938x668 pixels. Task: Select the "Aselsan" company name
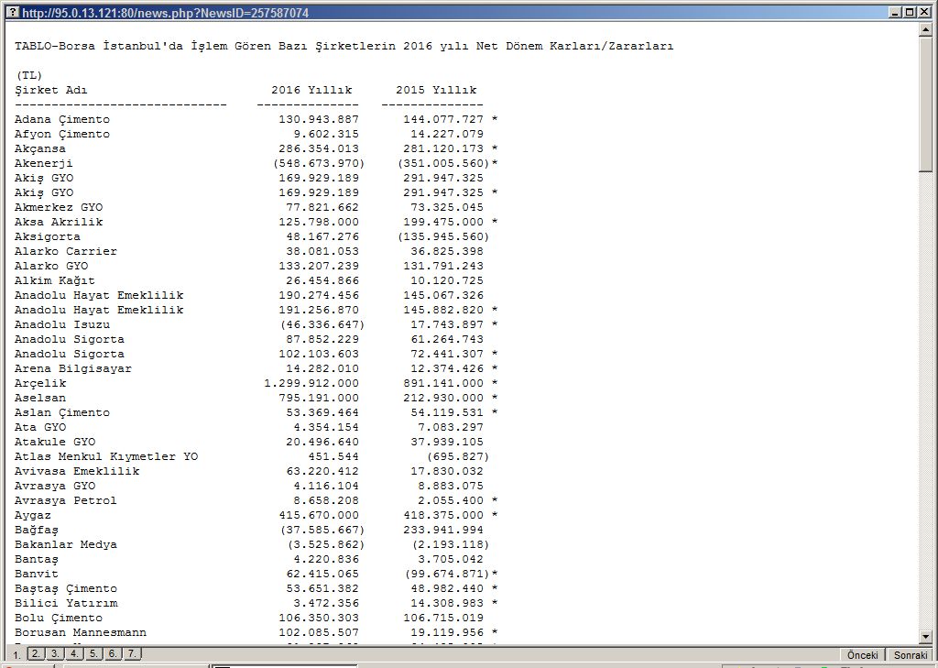click(x=40, y=398)
